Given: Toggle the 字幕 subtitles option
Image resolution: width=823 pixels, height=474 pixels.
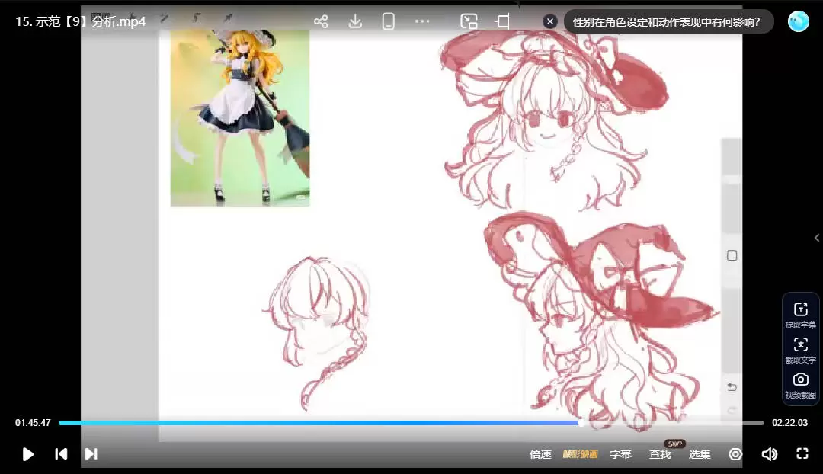Looking at the screenshot, I should click(620, 454).
